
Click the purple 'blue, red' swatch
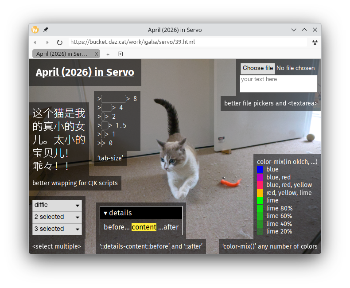point(260,177)
